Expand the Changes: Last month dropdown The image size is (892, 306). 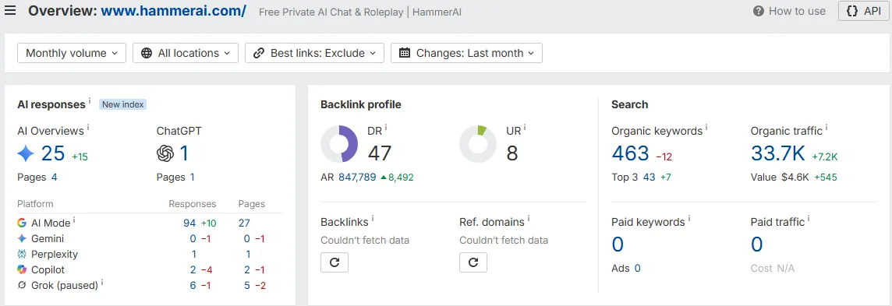(466, 53)
